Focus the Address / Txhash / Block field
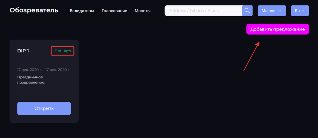The width and height of the screenshot is (318, 138). [x=204, y=11]
